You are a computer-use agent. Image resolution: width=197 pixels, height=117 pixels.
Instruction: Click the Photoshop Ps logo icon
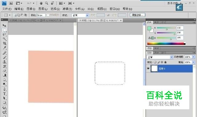point(4,3)
